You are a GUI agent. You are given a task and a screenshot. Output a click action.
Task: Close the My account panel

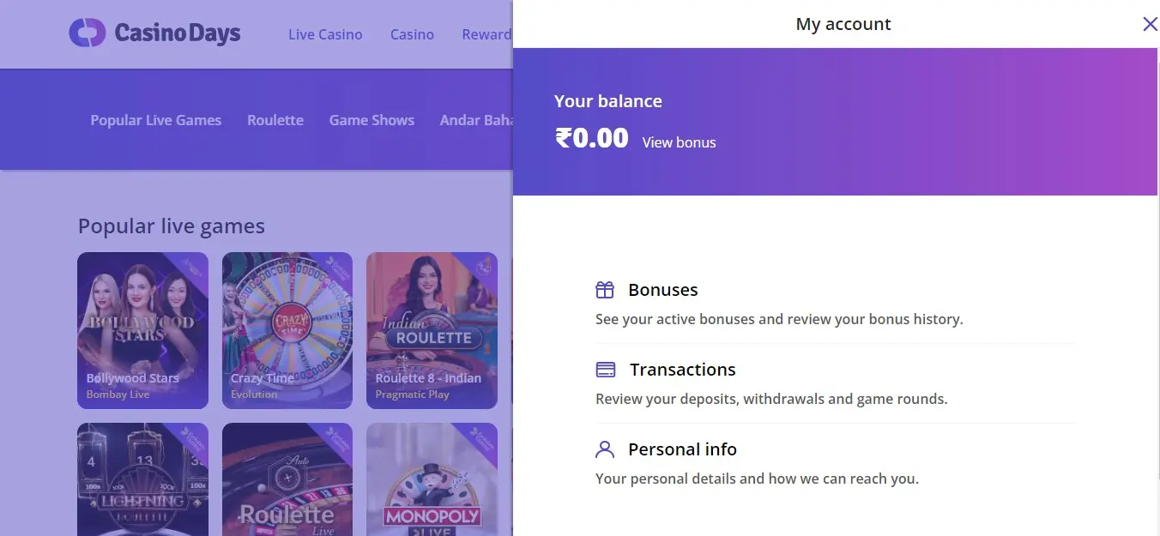pos(1150,24)
